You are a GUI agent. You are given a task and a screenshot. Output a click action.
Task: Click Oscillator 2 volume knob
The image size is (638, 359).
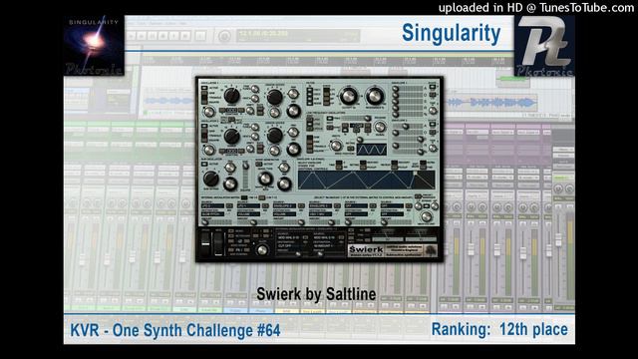click(x=293, y=149)
